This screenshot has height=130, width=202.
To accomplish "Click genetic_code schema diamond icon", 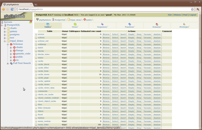I will 14,54.
